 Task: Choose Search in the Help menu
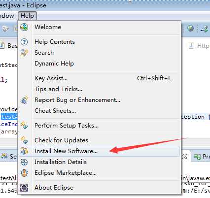point(99,53)
